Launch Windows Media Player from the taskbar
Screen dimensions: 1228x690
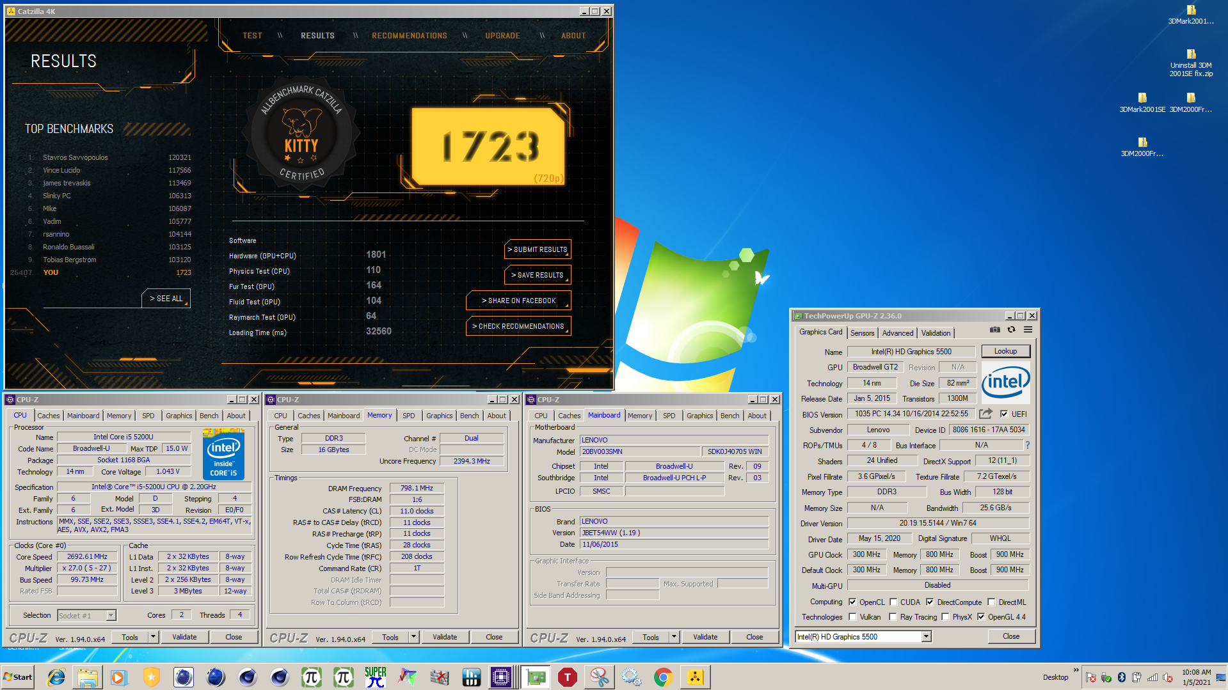point(119,677)
